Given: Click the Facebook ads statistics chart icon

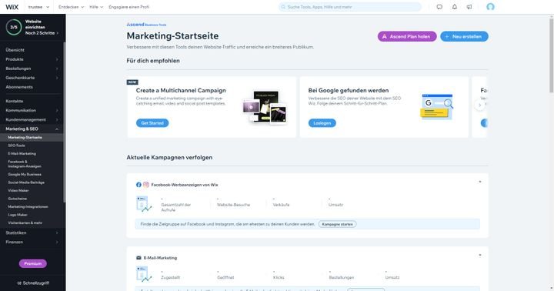Looking at the screenshot, I should pos(144,204).
